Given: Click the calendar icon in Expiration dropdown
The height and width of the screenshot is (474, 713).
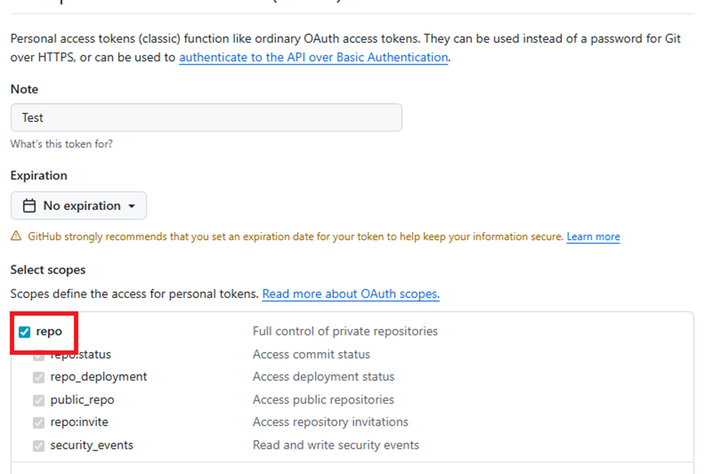Looking at the screenshot, I should point(29,206).
